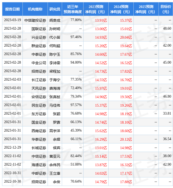The width and height of the screenshot is (173, 188).
Task: Click 2024 forecast 14.98亿
Action: (x=126, y=148)
